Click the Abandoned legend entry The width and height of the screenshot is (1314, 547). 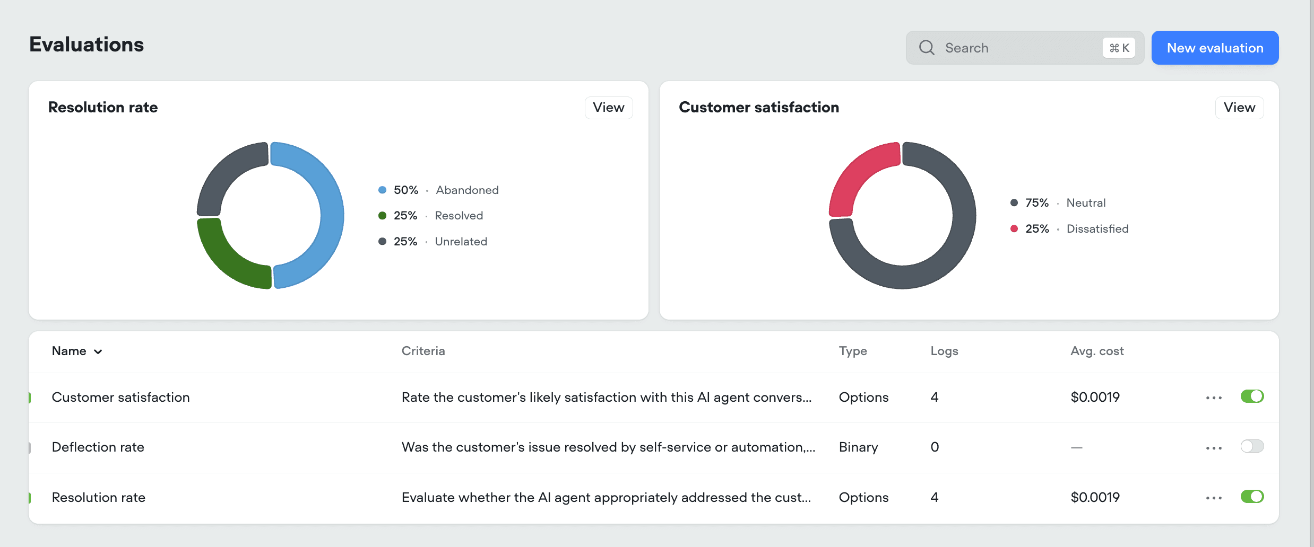[x=438, y=190]
